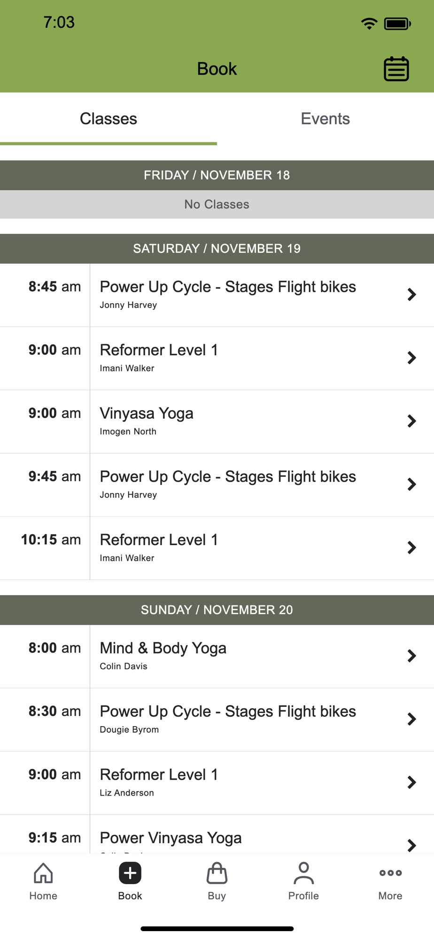
Task: Tap the Wi-Fi status icon
Action: point(369,23)
